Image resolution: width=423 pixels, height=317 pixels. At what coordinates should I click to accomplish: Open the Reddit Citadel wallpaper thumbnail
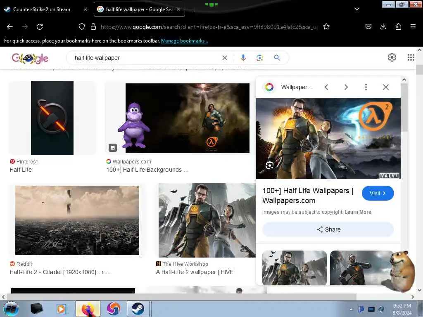(77, 220)
